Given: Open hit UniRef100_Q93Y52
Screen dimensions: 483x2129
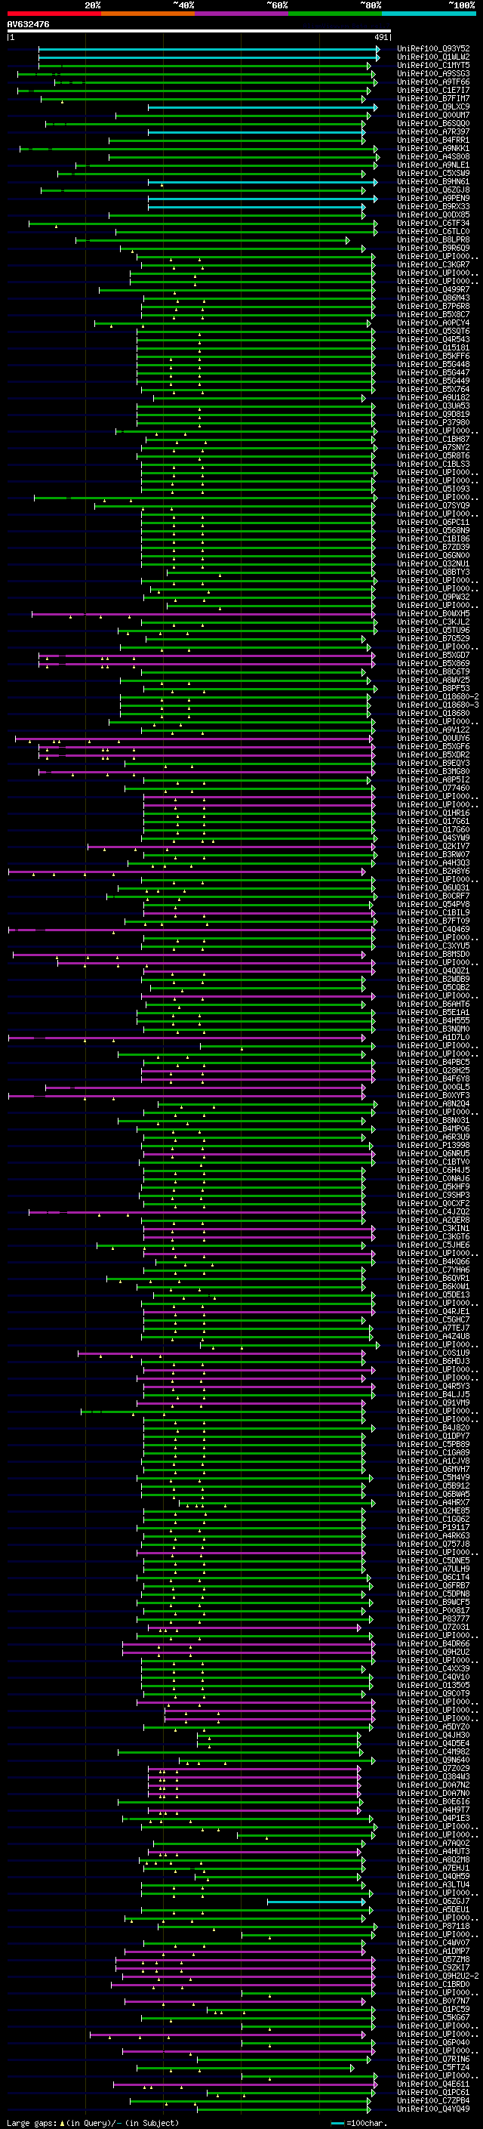Looking at the screenshot, I should pyautogui.click(x=433, y=49).
